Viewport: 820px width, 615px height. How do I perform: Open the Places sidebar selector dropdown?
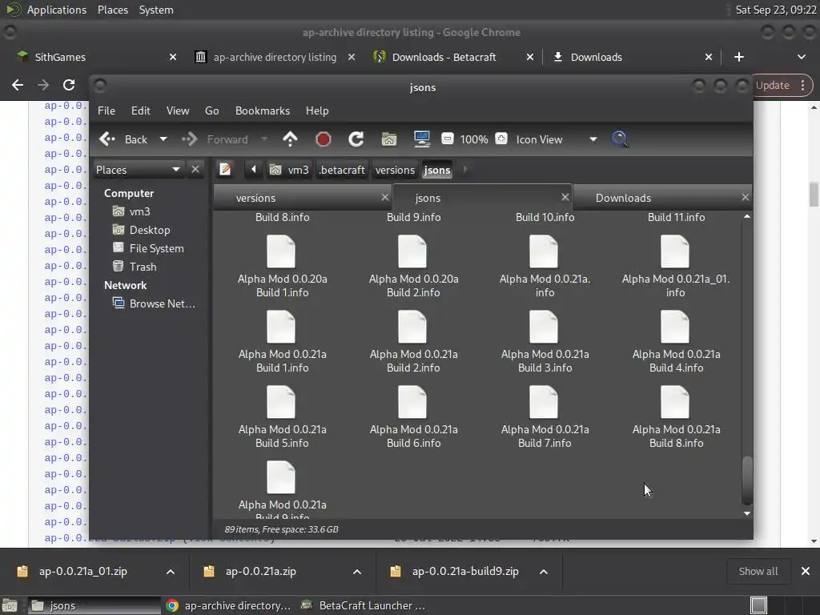138,170
